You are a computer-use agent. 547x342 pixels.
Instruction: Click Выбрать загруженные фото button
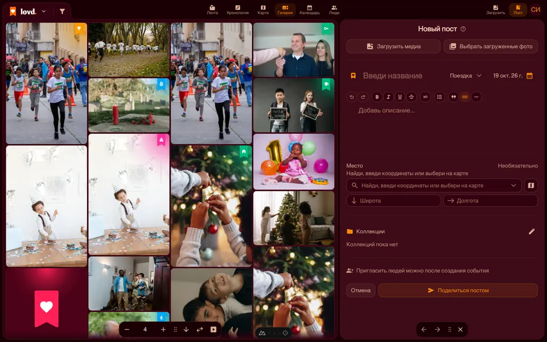click(491, 46)
